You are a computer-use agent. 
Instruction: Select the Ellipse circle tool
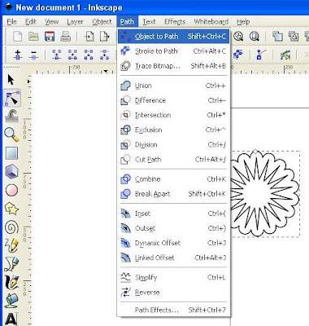tap(11, 190)
